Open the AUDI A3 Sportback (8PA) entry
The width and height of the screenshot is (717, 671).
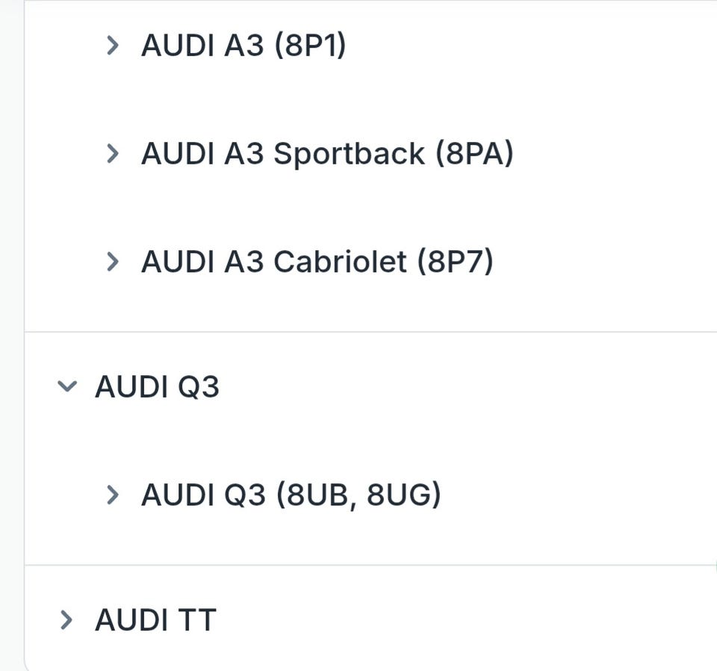pos(327,154)
